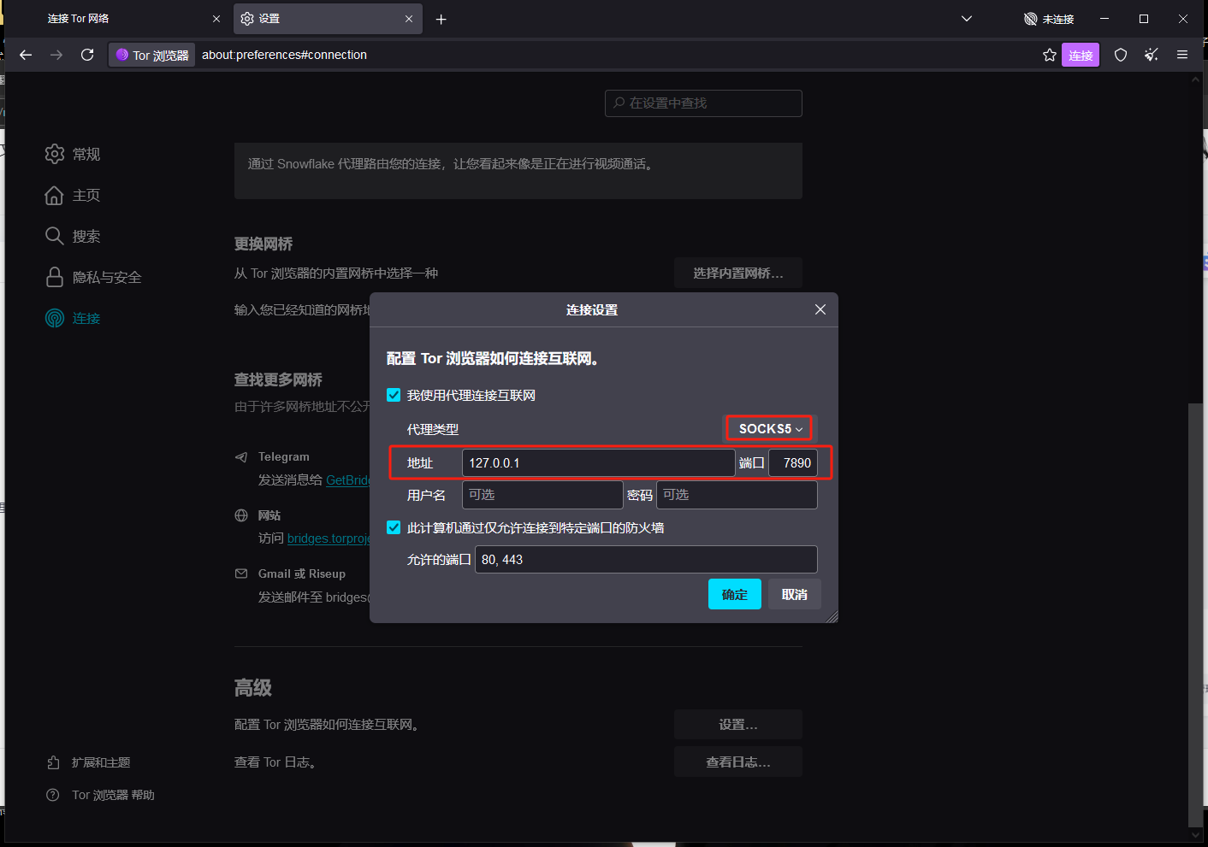1208x847 pixels.
Task: Click the envelope icon beside Gmail 或 Riseup
Action: (x=241, y=573)
